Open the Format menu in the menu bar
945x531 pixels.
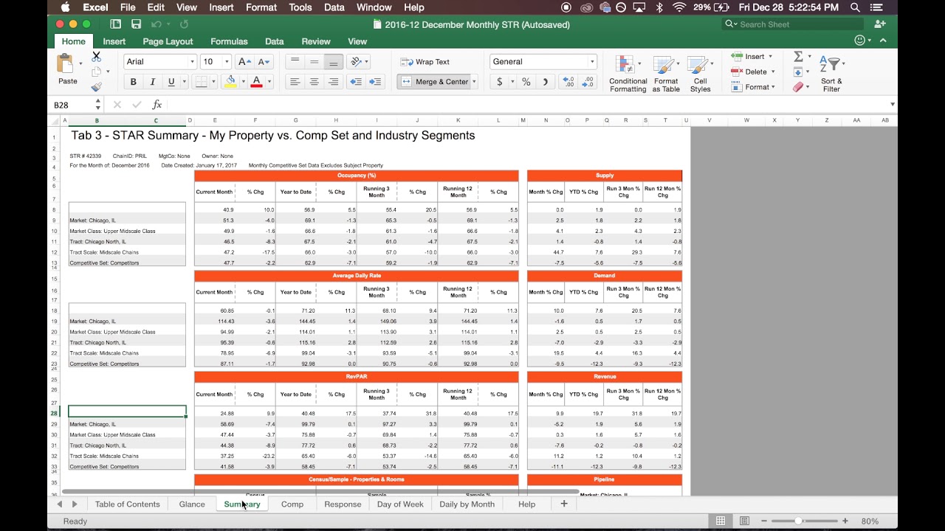click(261, 7)
